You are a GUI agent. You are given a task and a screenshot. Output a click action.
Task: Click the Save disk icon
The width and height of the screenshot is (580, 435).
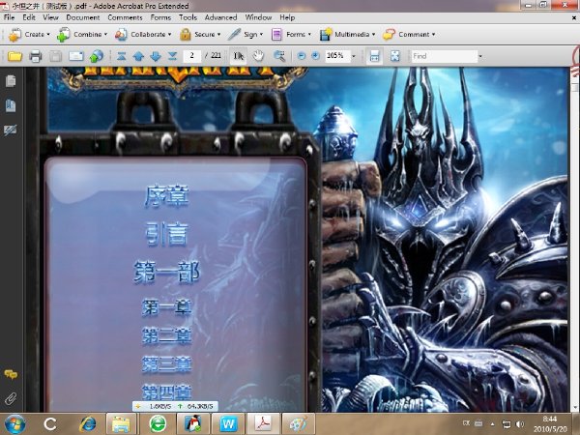point(55,56)
